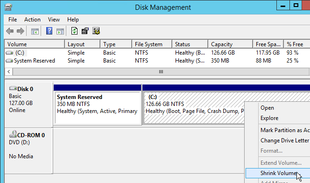
Task: Toggle the Show/Hide Console Tree icon
Action: pyautogui.click(x=35, y=31)
